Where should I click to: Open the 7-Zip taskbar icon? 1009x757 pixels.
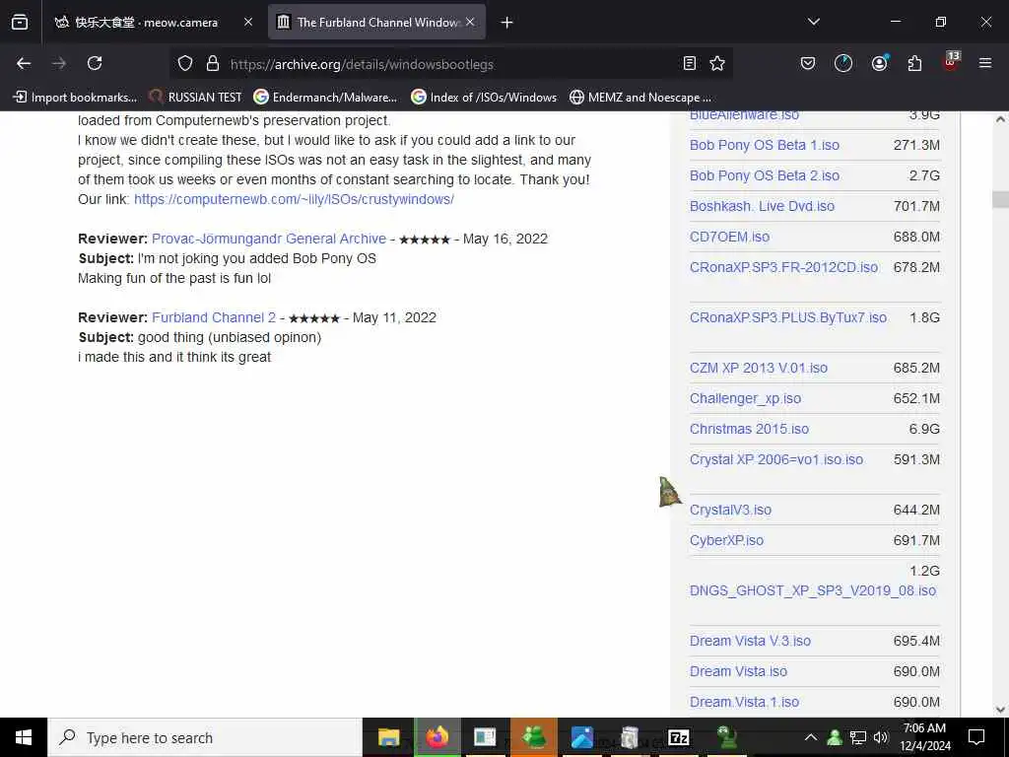point(678,737)
